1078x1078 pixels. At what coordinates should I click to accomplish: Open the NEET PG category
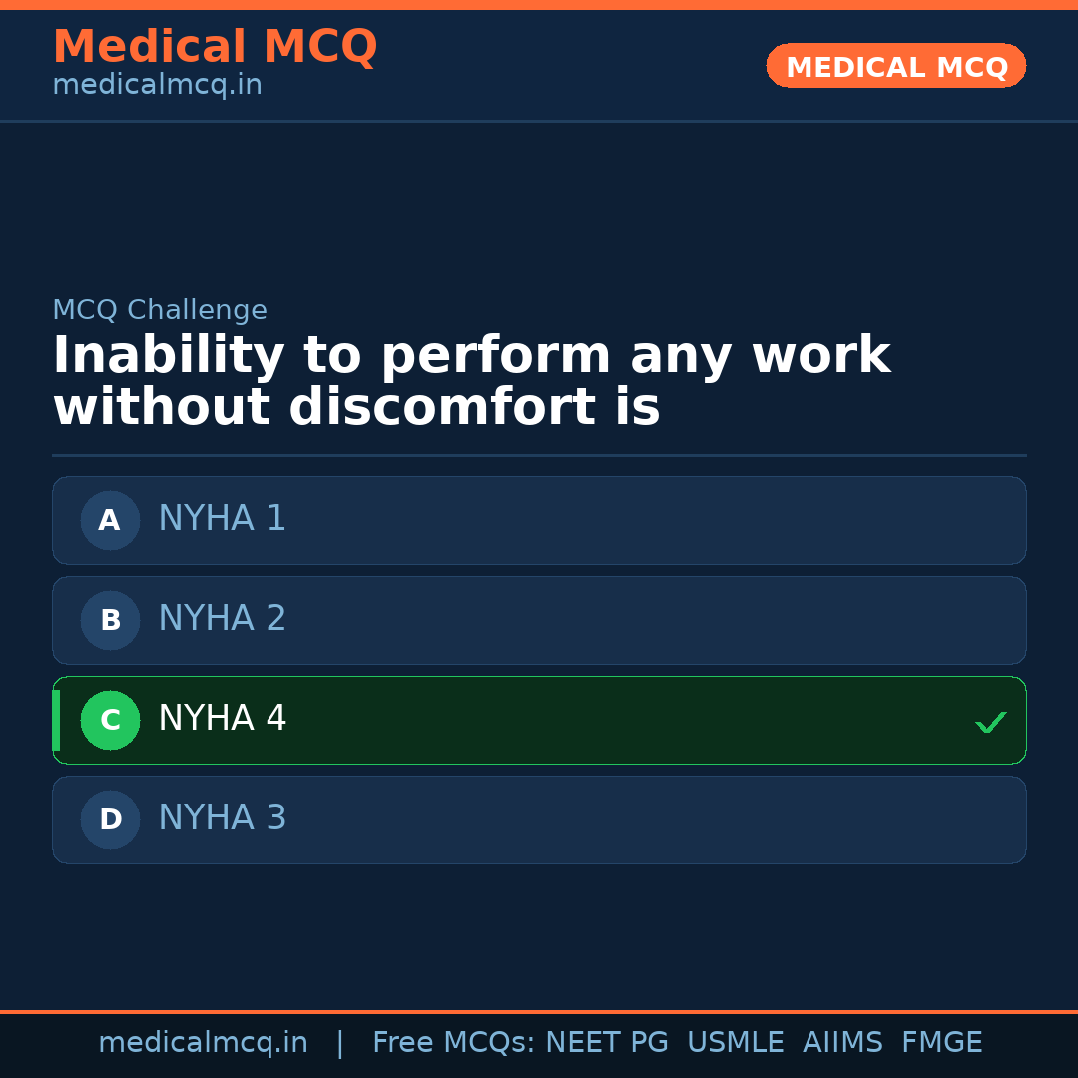pos(606,1042)
